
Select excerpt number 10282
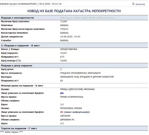[64, 60]
